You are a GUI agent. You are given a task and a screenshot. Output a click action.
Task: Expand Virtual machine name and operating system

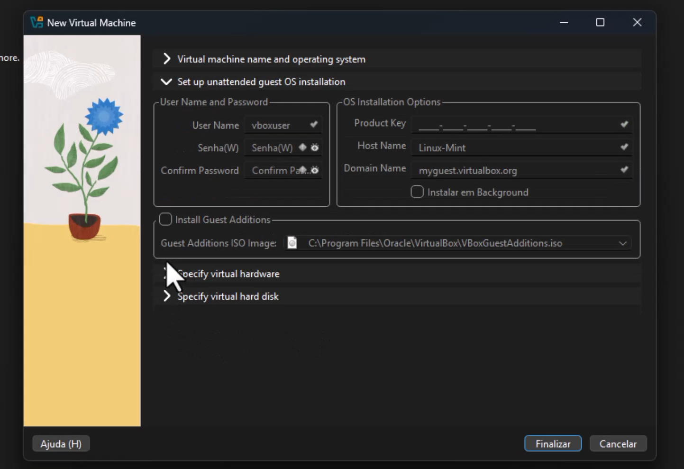coord(397,59)
